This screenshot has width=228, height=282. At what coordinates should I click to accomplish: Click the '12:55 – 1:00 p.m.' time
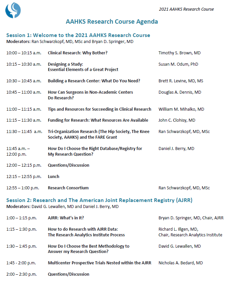[23, 188]
